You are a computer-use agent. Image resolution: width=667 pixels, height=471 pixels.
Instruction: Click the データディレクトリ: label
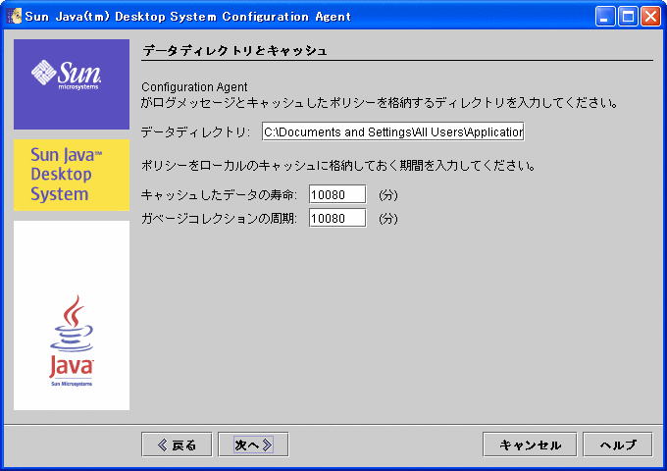point(195,132)
